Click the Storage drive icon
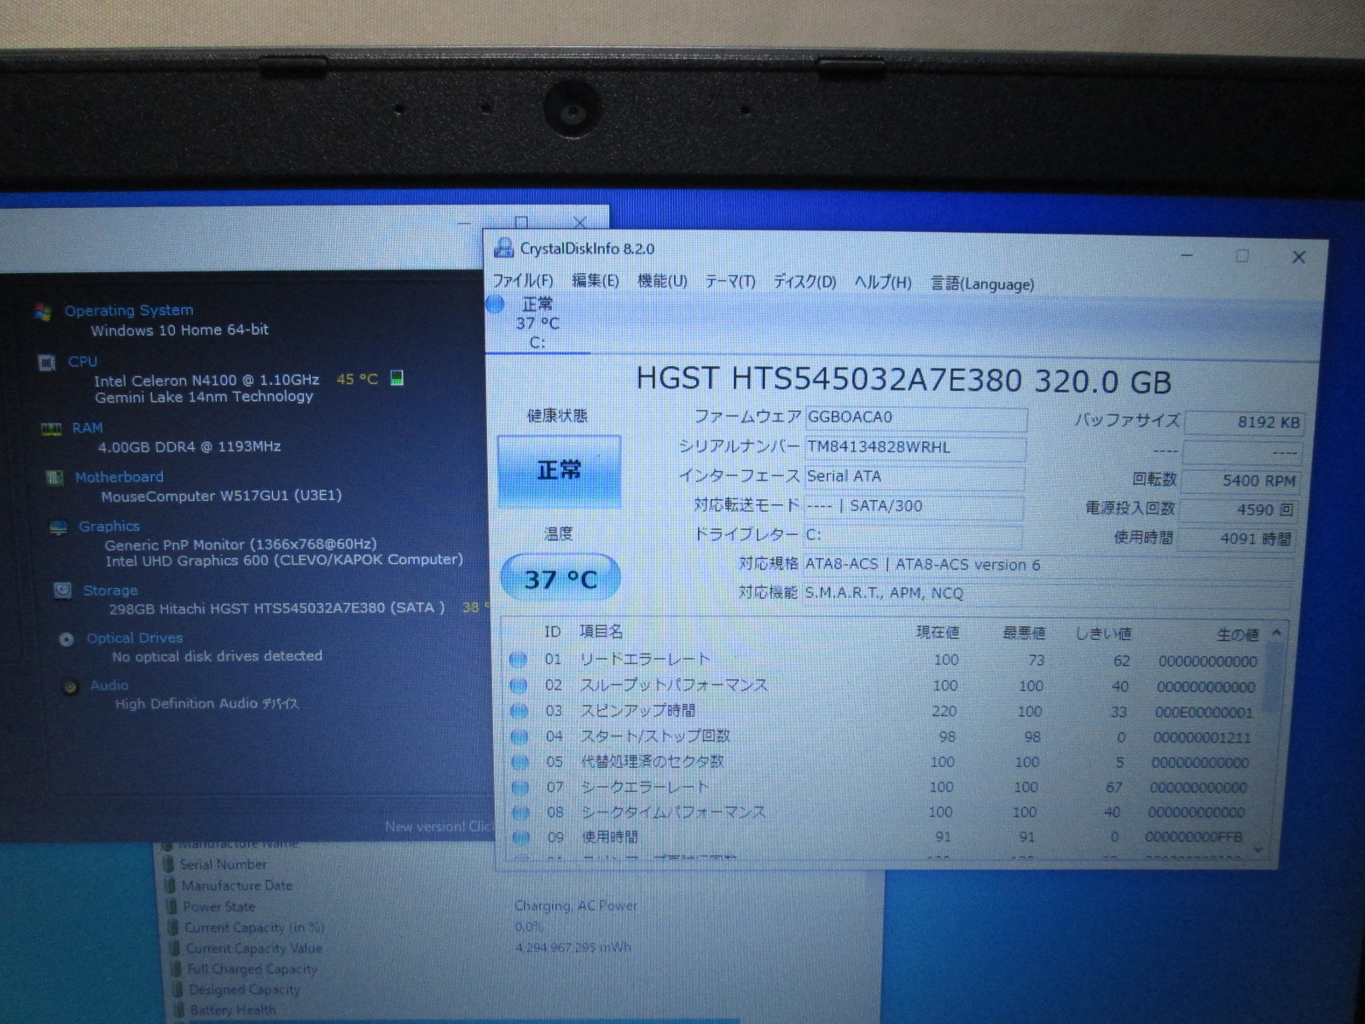 pyautogui.click(x=62, y=591)
